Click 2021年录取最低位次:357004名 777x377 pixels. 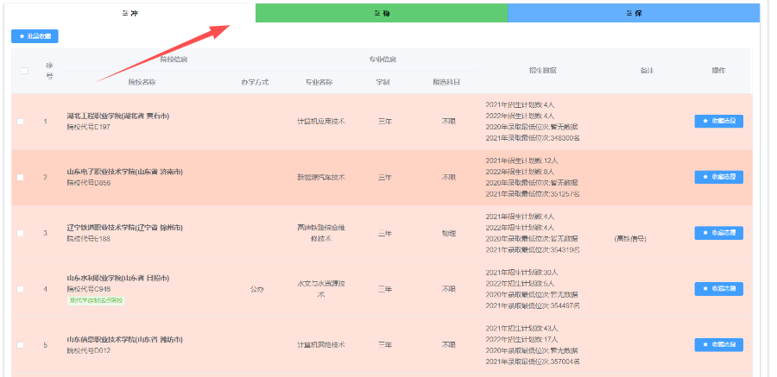click(x=533, y=361)
